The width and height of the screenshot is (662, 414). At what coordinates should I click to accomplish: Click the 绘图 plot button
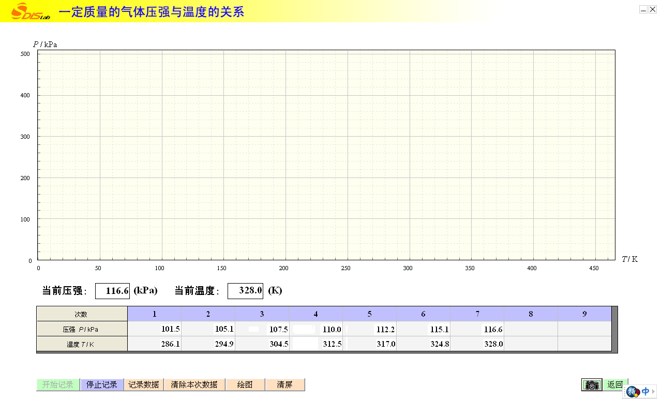pos(245,385)
